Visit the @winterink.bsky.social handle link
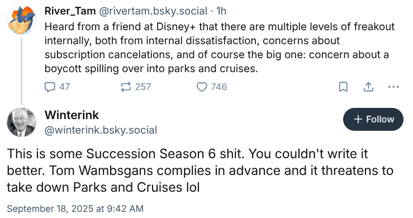 tap(101, 130)
